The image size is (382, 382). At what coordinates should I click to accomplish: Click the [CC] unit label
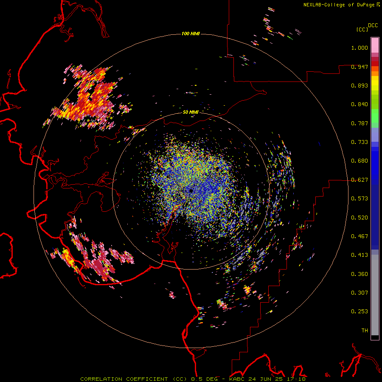coord(362,29)
